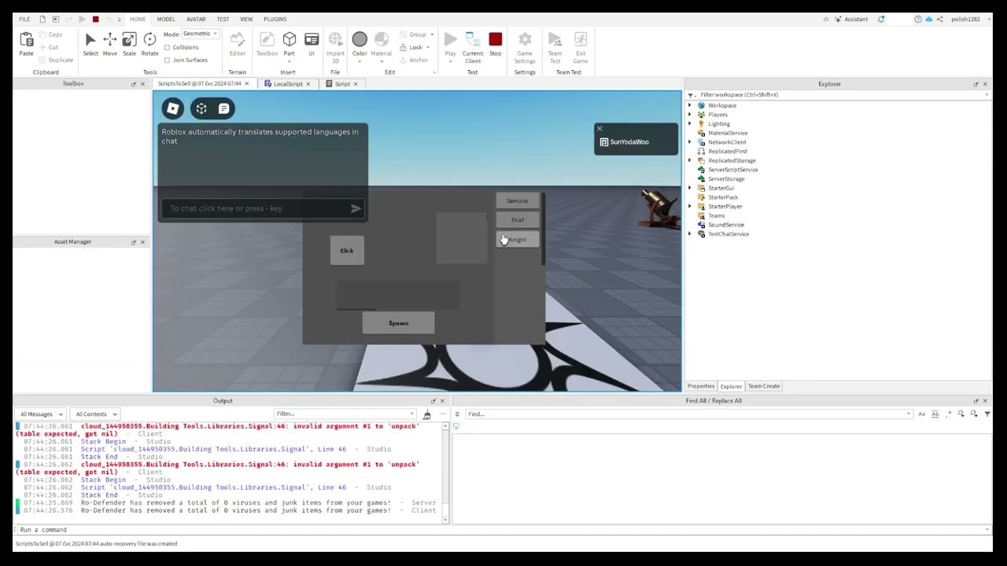The width and height of the screenshot is (1007, 566).
Task: Click the Material sphere icon
Action: tap(382, 39)
